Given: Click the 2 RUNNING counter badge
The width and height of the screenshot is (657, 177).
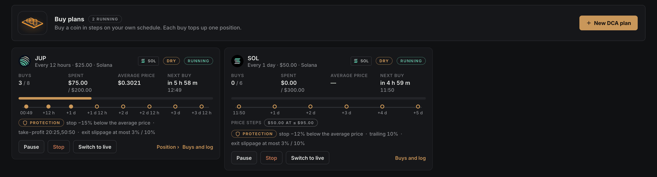Looking at the screenshot, I should 105,19.
